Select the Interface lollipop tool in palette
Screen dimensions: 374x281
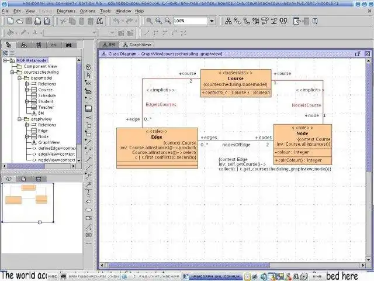click(x=88, y=117)
